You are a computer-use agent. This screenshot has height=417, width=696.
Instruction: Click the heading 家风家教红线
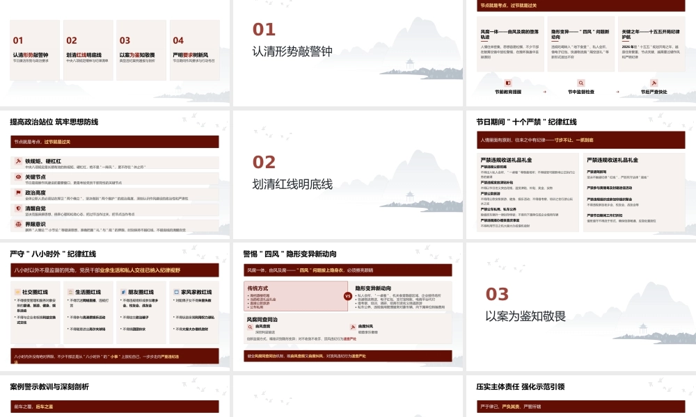pos(196,292)
